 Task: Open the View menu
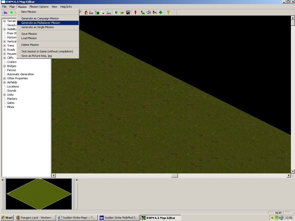[x=54, y=7]
